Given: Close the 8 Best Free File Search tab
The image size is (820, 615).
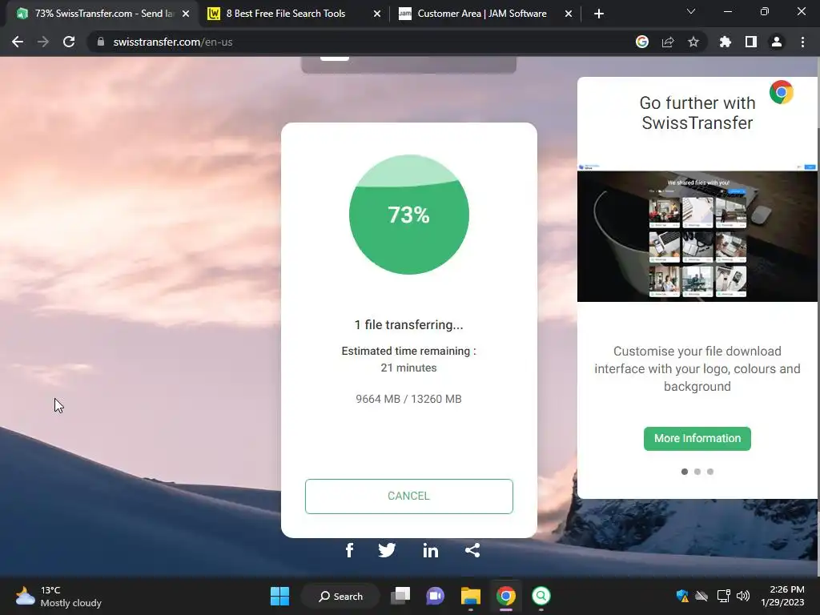Looking at the screenshot, I should click(377, 14).
